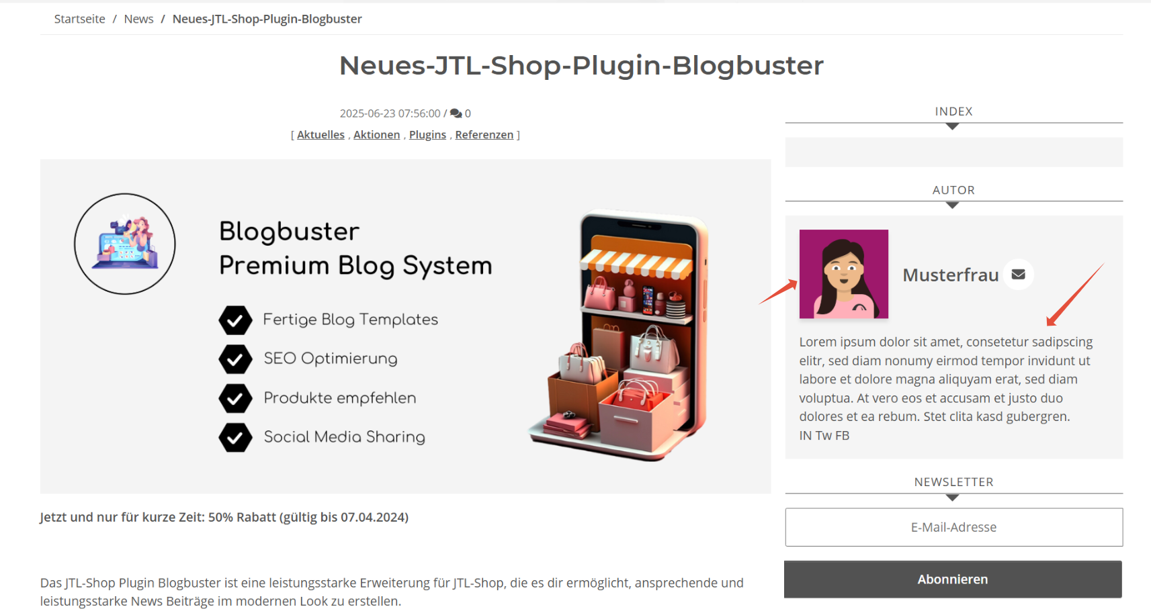Click the envelope email icon beside Musterfrau
This screenshot has height=611, width=1151.
(1018, 275)
